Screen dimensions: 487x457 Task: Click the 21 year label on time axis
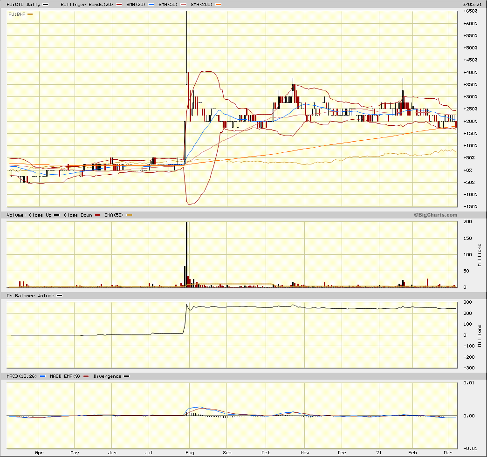pyautogui.click(x=379, y=453)
